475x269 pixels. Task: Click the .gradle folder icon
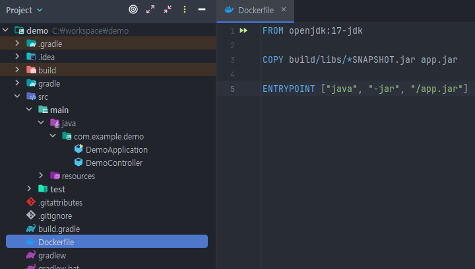(x=31, y=44)
